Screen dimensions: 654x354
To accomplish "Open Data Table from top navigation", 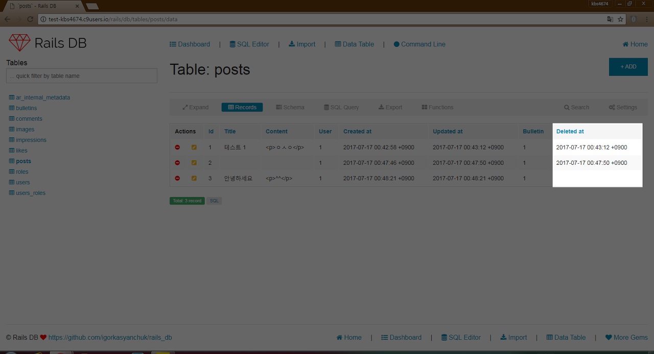I will (354, 44).
